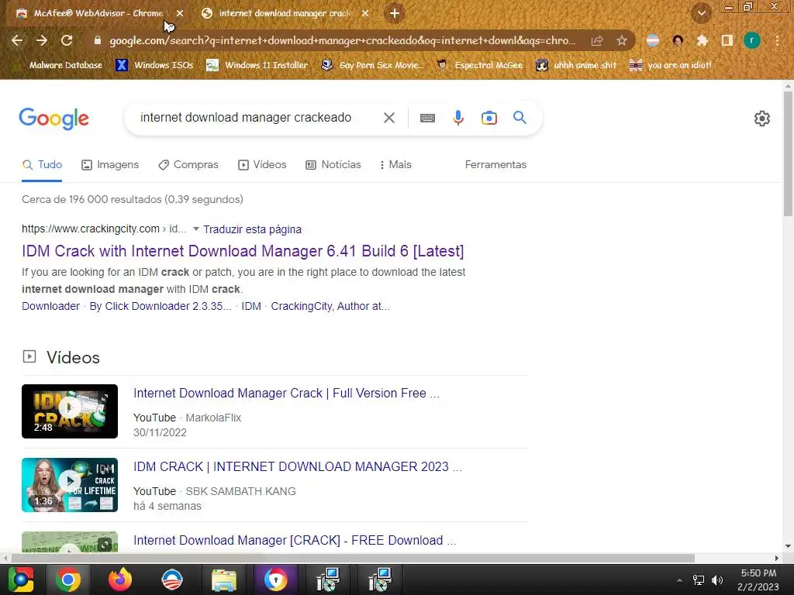The width and height of the screenshot is (794, 595).
Task: Expand the dropdown arrow beside crackingcity.com URL
Action: pos(196,229)
